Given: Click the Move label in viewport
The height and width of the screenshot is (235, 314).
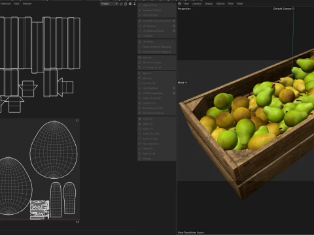Looking at the screenshot, I should 181,83.
